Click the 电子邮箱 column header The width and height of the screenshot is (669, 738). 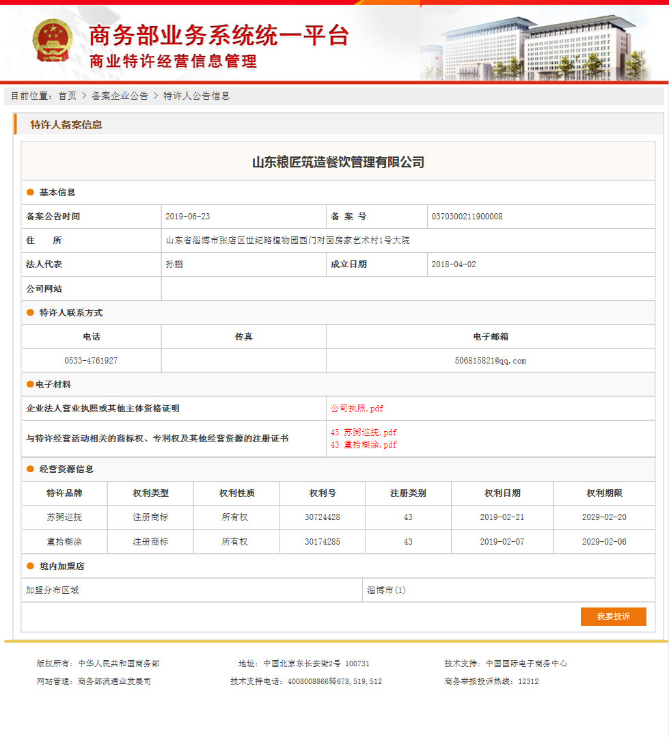coord(491,337)
